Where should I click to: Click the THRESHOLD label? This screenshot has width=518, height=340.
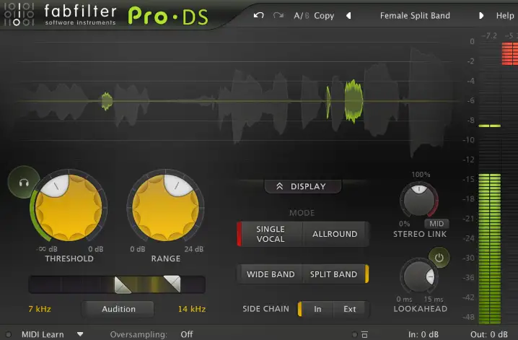69,258
